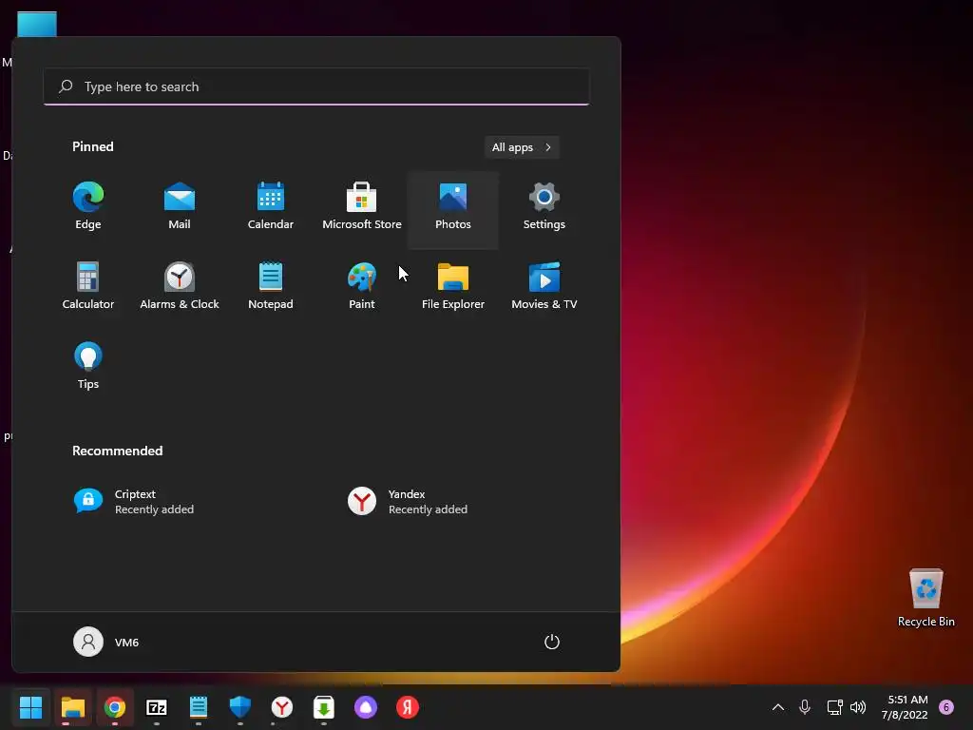Open recently added Criptext app
973x730 pixels.
tap(134, 502)
